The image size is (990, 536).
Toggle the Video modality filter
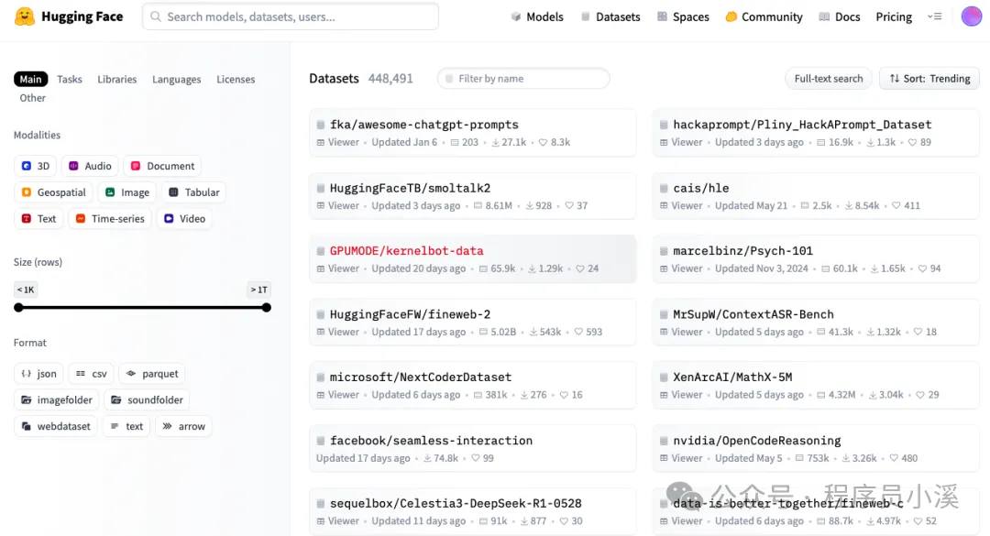click(184, 218)
